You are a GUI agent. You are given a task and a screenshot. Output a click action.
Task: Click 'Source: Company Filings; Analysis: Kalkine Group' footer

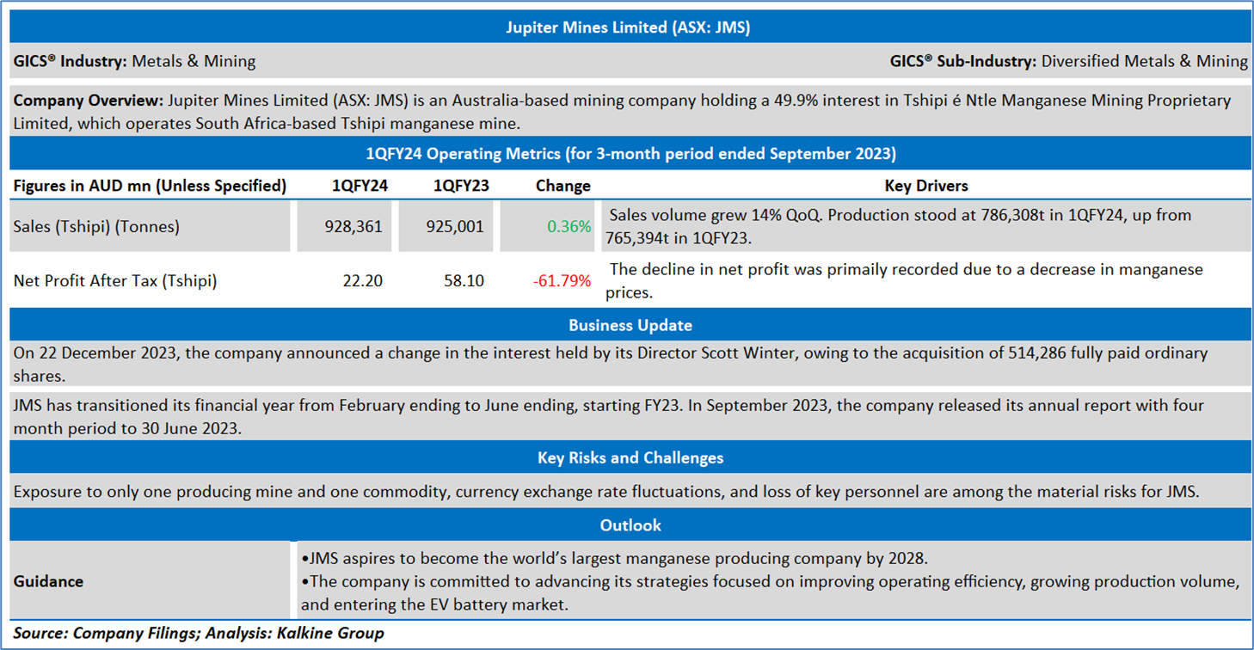tap(199, 634)
